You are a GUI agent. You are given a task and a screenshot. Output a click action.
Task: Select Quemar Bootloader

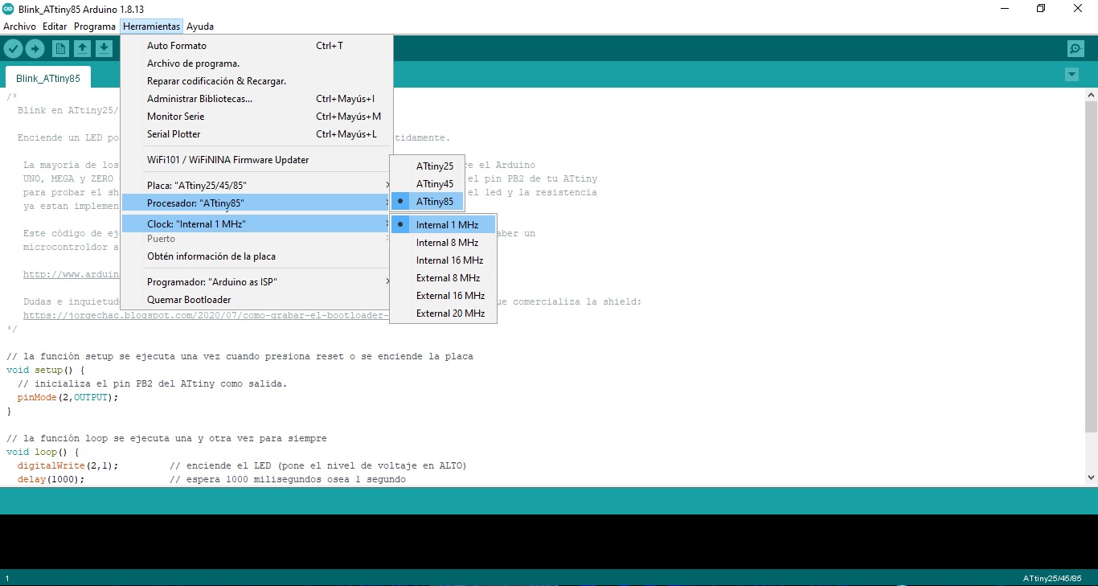[189, 299]
